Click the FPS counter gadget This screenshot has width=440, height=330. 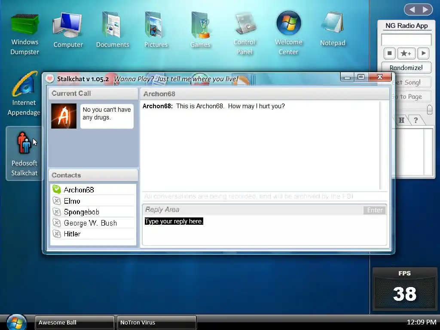[x=405, y=289]
